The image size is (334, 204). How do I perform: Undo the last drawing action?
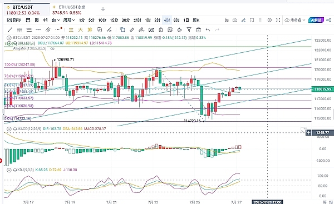[x=208, y=30]
